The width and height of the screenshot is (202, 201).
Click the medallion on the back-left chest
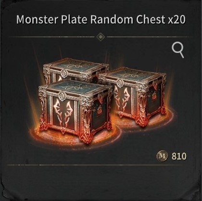[x=64, y=74]
